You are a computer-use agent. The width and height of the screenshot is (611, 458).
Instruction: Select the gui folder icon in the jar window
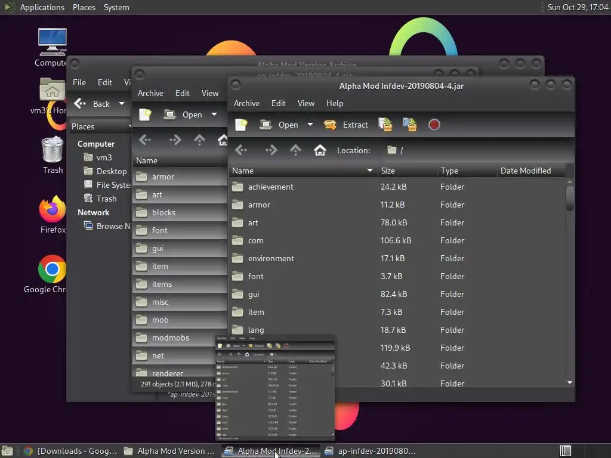[237, 295]
